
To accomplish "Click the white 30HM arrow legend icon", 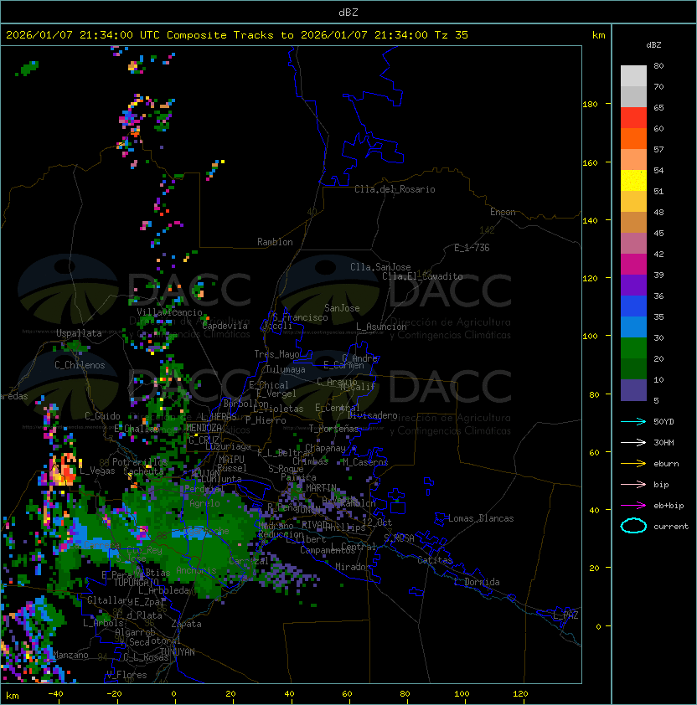I will point(633,442).
